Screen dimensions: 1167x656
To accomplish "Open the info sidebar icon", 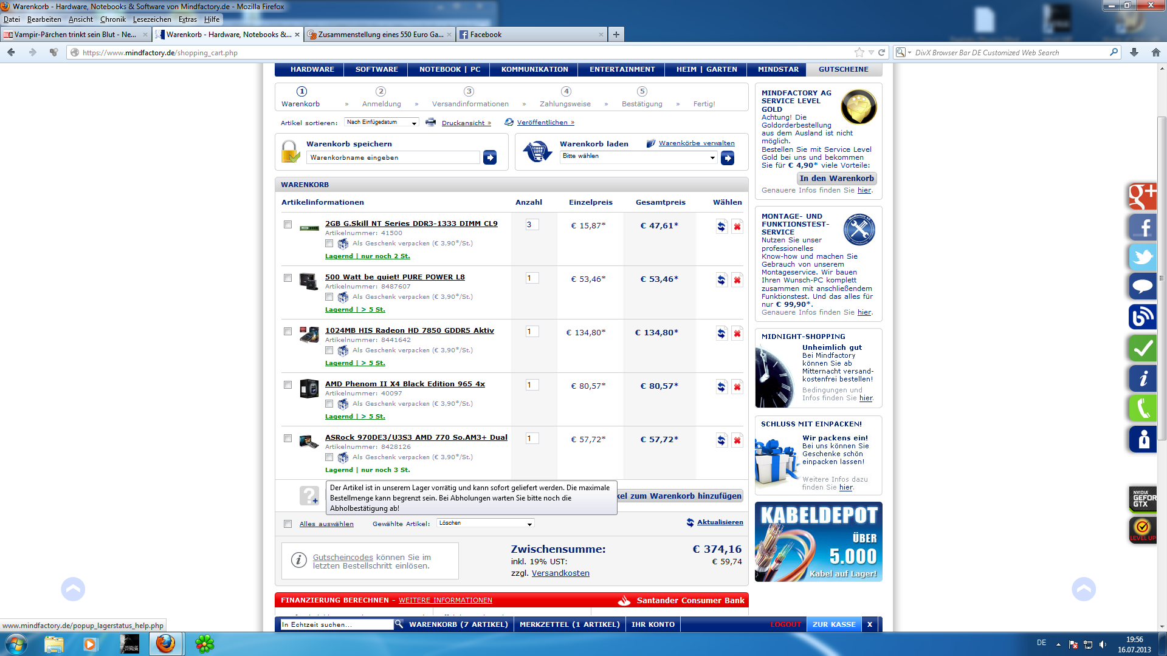I will click(1143, 378).
